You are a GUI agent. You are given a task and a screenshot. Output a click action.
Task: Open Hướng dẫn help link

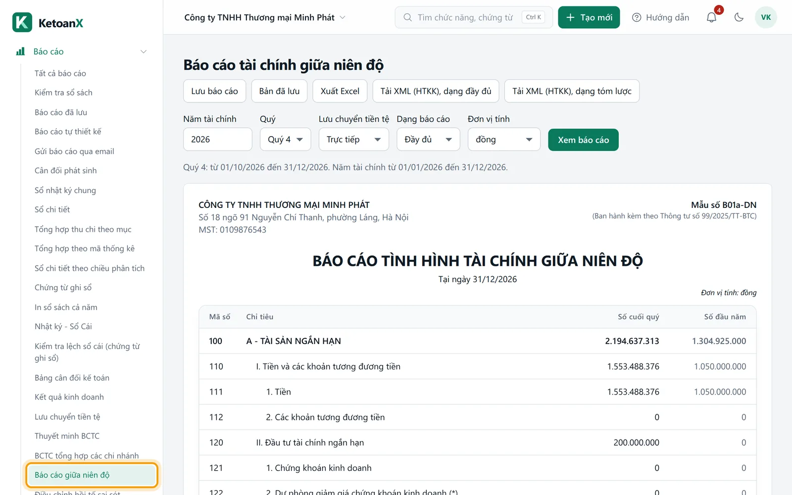tap(661, 17)
